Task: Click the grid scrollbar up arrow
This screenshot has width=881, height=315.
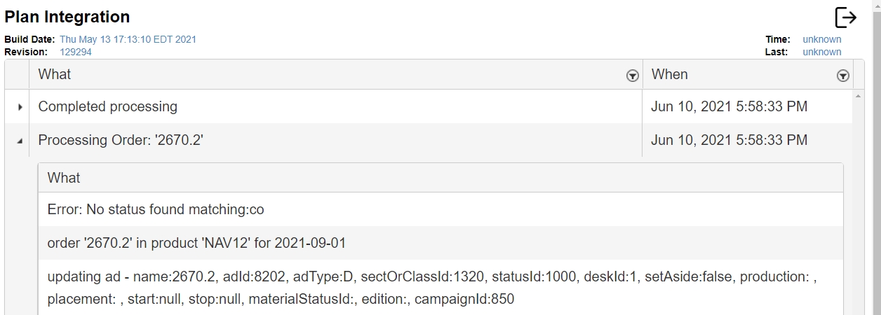Action: point(858,95)
